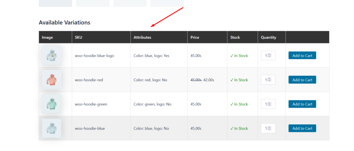Add woo-hoodie-green to cart

point(302,104)
